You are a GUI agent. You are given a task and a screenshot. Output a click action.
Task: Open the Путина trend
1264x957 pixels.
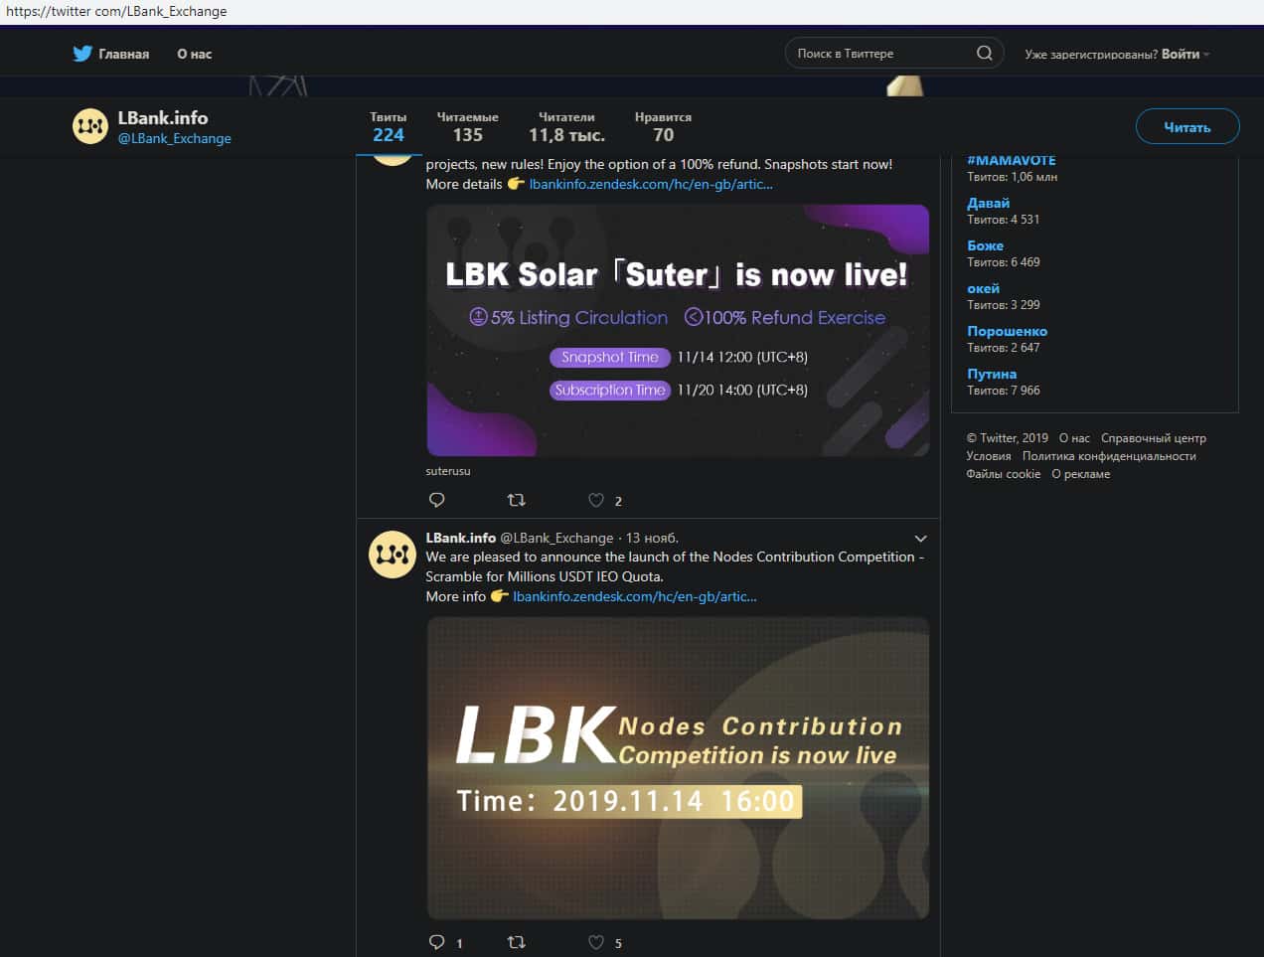click(992, 374)
